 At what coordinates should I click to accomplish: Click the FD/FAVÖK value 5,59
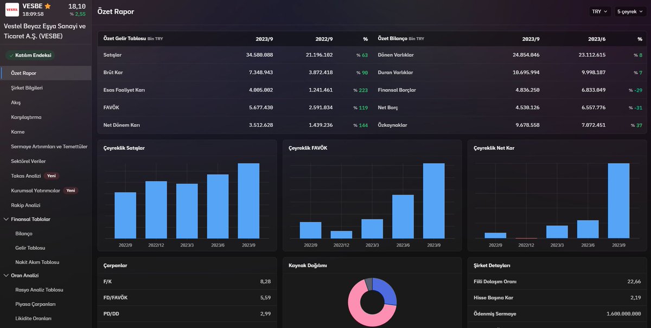[265, 298]
